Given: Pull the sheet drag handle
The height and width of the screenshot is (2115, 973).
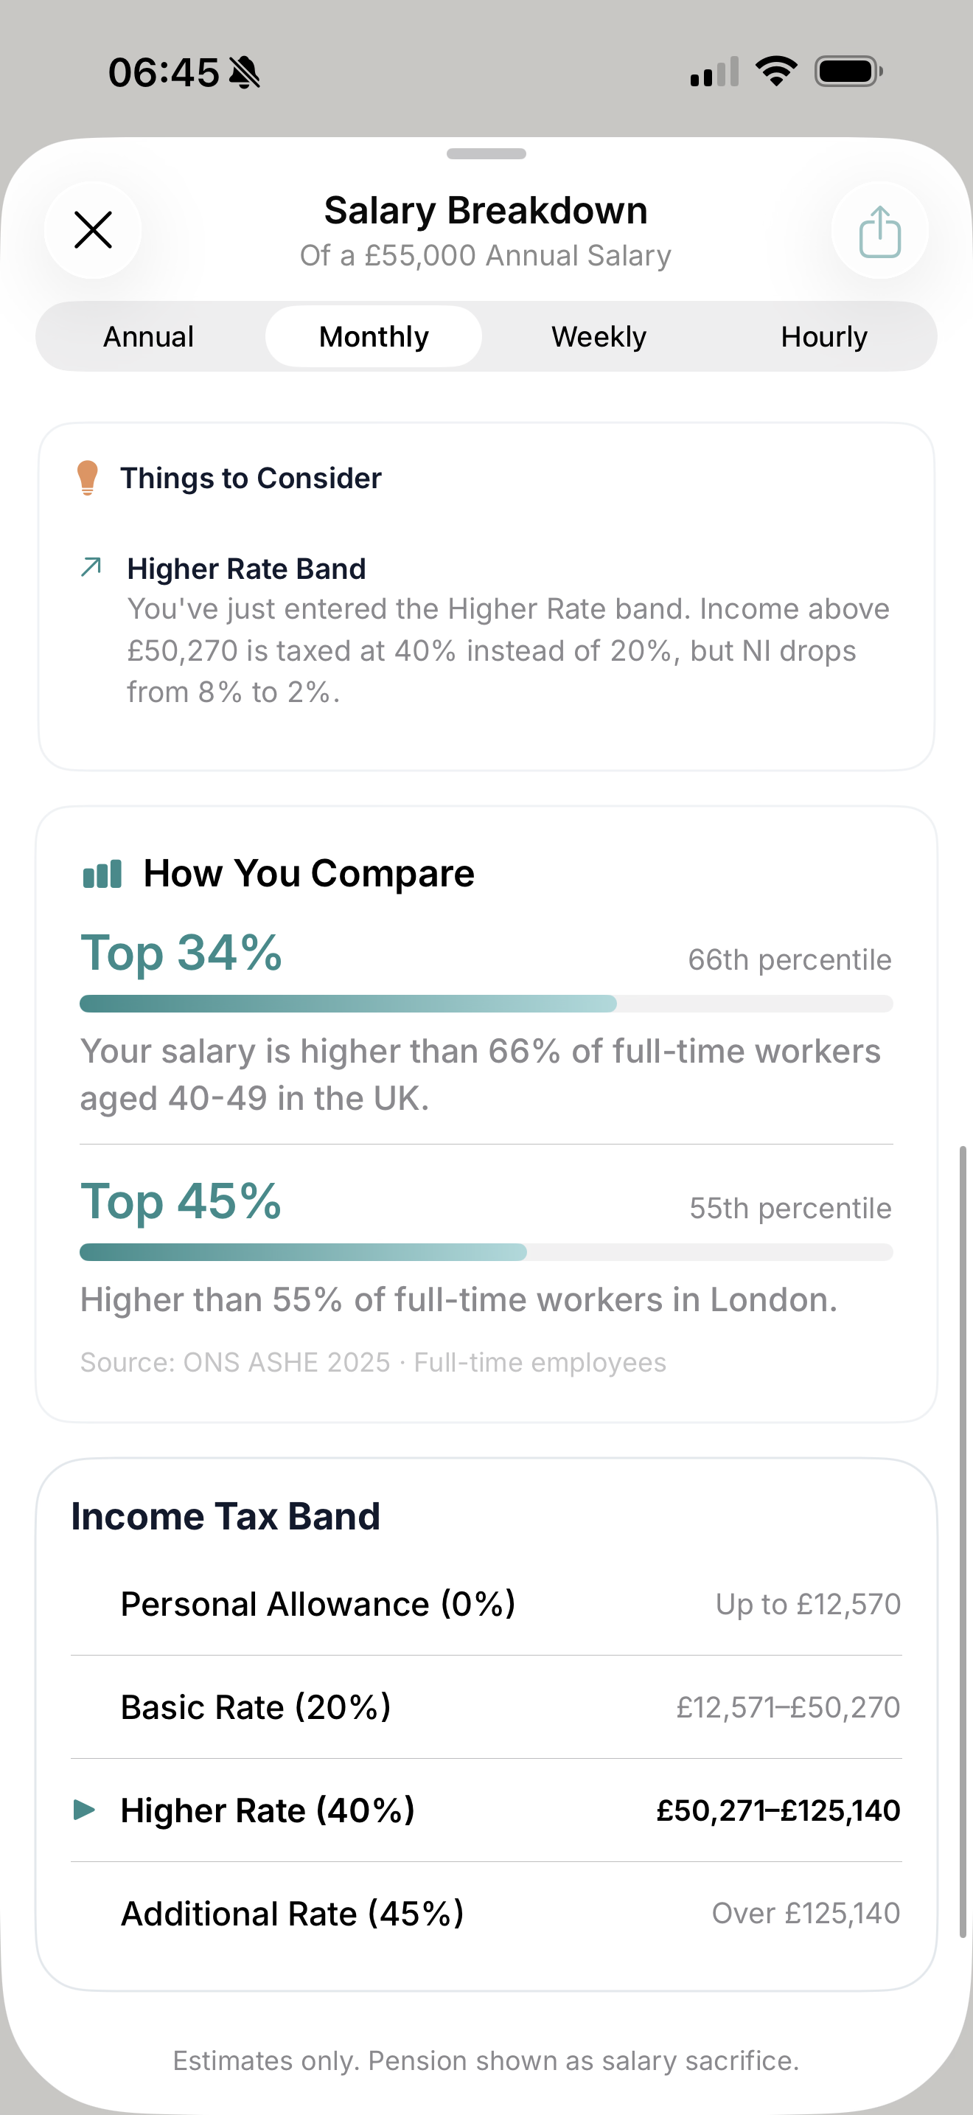Looking at the screenshot, I should (x=486, y=153).
